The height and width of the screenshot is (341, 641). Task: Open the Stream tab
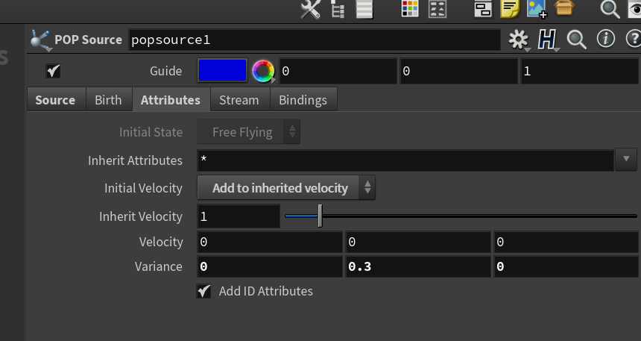[239, 100]
